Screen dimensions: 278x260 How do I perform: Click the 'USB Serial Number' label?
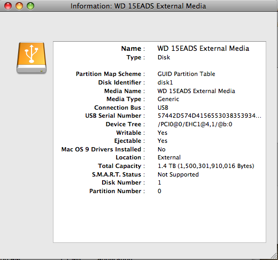[113, 116]
